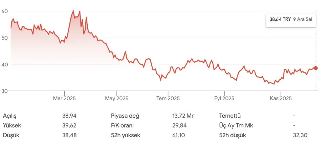Click the Temettü label
This screenshot has width=325, height=160.
click(x=230, y=116)
